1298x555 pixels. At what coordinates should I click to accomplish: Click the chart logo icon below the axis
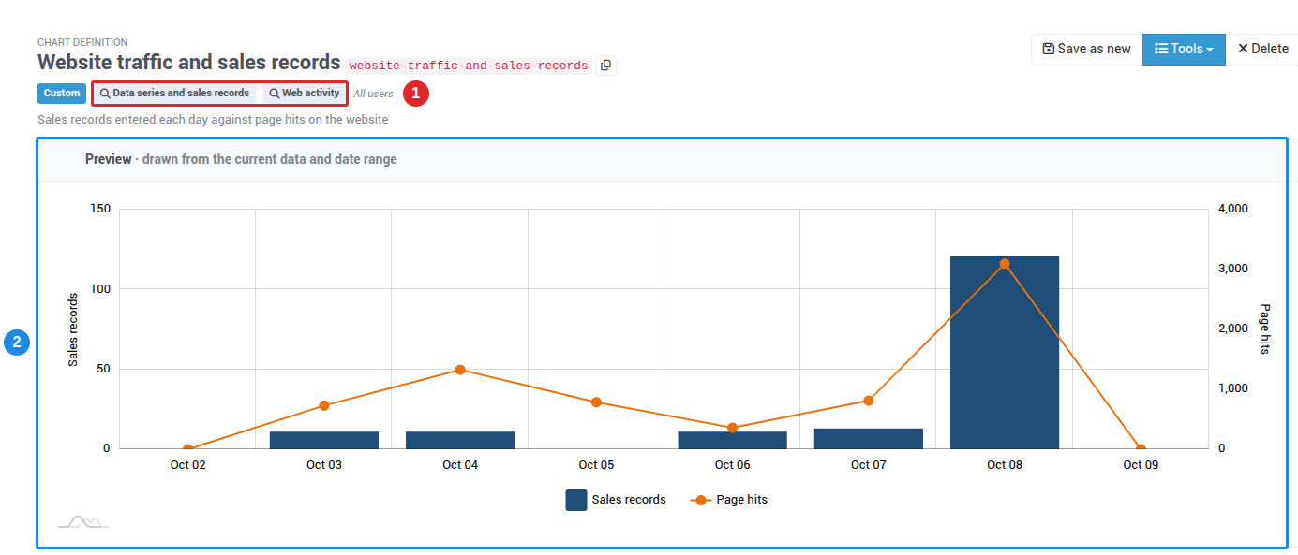click(x=83, y=521)
